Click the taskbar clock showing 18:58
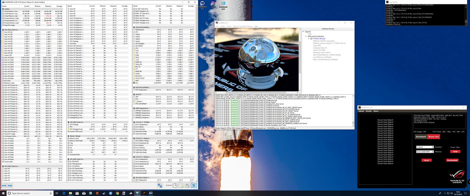The height and width of the screenshot is (196, 470). (x=458, y=193)
